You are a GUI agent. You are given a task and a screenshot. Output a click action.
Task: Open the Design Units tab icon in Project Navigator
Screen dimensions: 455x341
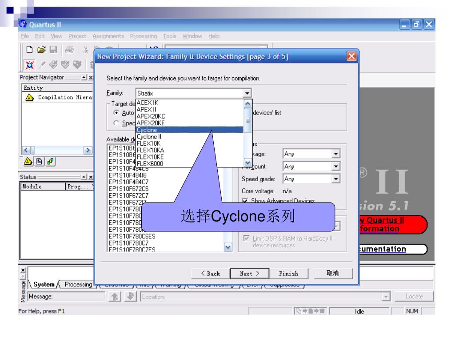(50, 161)
